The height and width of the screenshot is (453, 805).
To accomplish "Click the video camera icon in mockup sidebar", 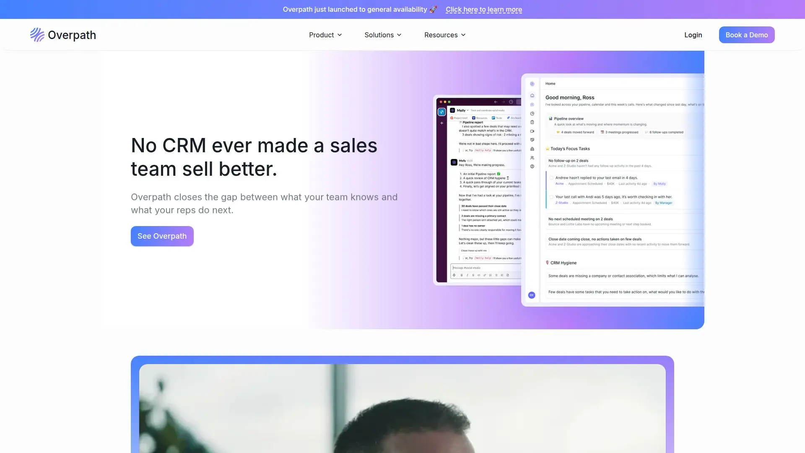I will [x=532, y=131].
